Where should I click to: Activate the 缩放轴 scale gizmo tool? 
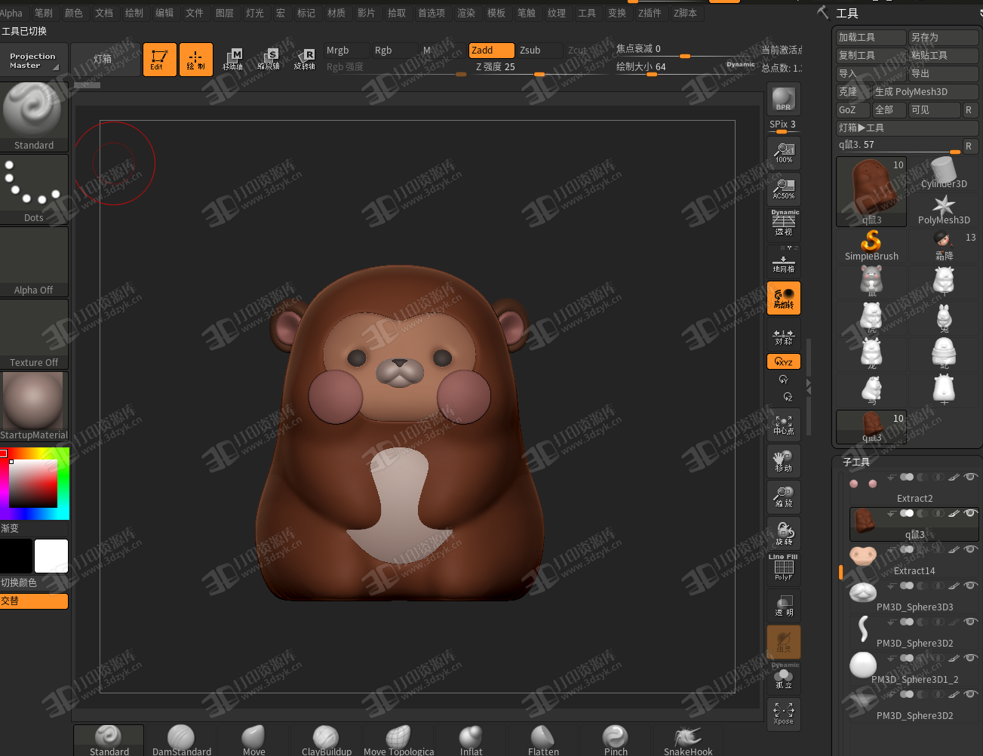pos(269,60)
